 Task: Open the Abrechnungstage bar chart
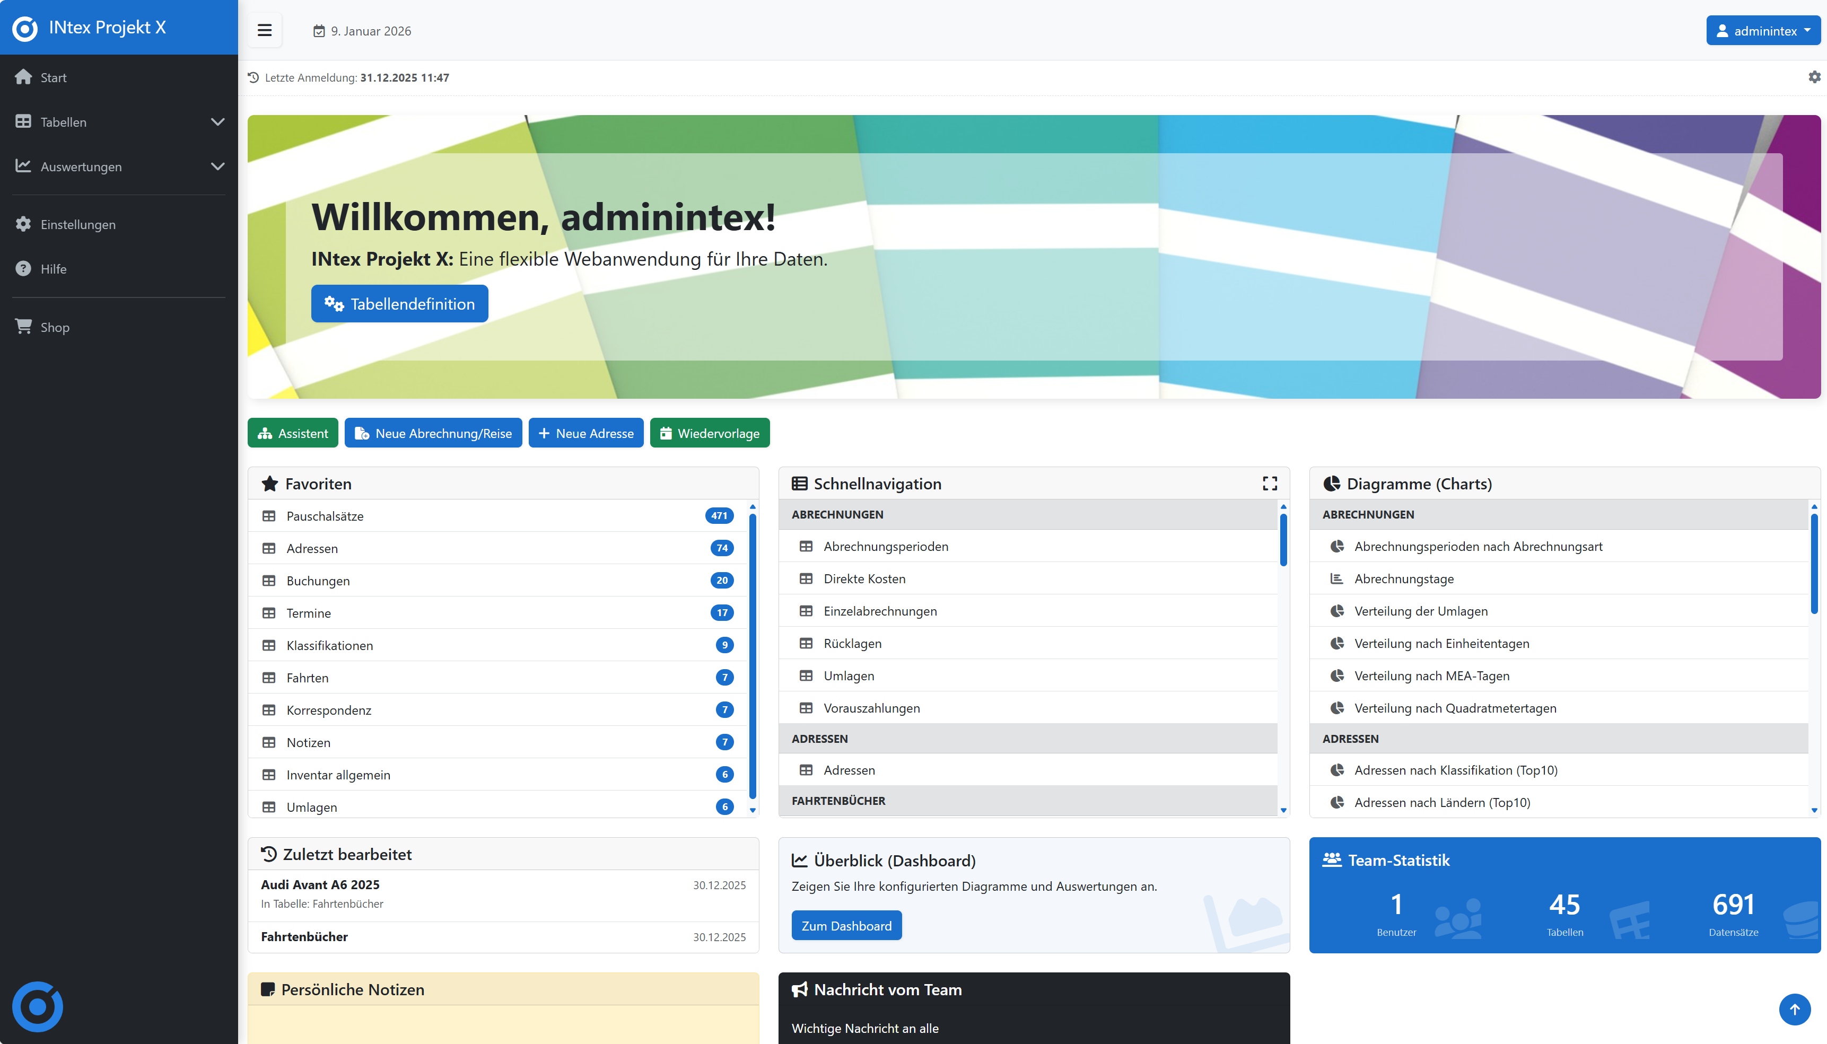coord(1404,578)
